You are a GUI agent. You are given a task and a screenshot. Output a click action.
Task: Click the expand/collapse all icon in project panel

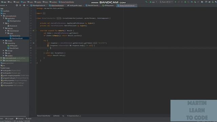[x=20, y=5]
